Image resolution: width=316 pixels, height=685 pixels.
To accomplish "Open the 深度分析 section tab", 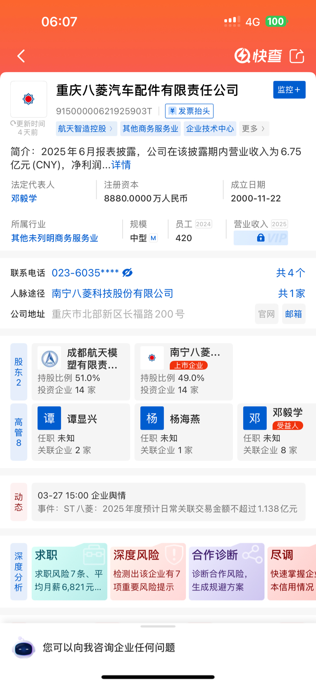I will (19, 571).
